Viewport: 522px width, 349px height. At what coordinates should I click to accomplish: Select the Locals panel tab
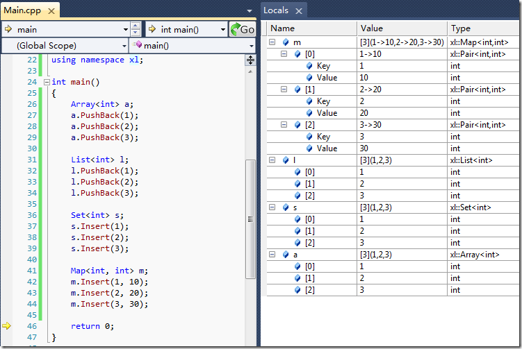click(x=276, y=10)
